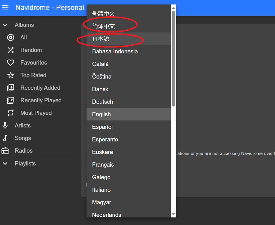Click the Recently Played icon

[x=11, y=100]
